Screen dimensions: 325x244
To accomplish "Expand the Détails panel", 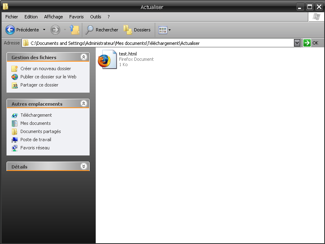I will point(83,166).
